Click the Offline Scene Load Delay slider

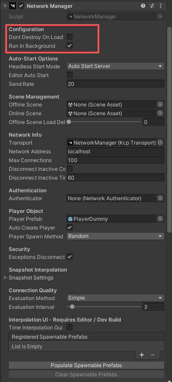coord(104,122)
